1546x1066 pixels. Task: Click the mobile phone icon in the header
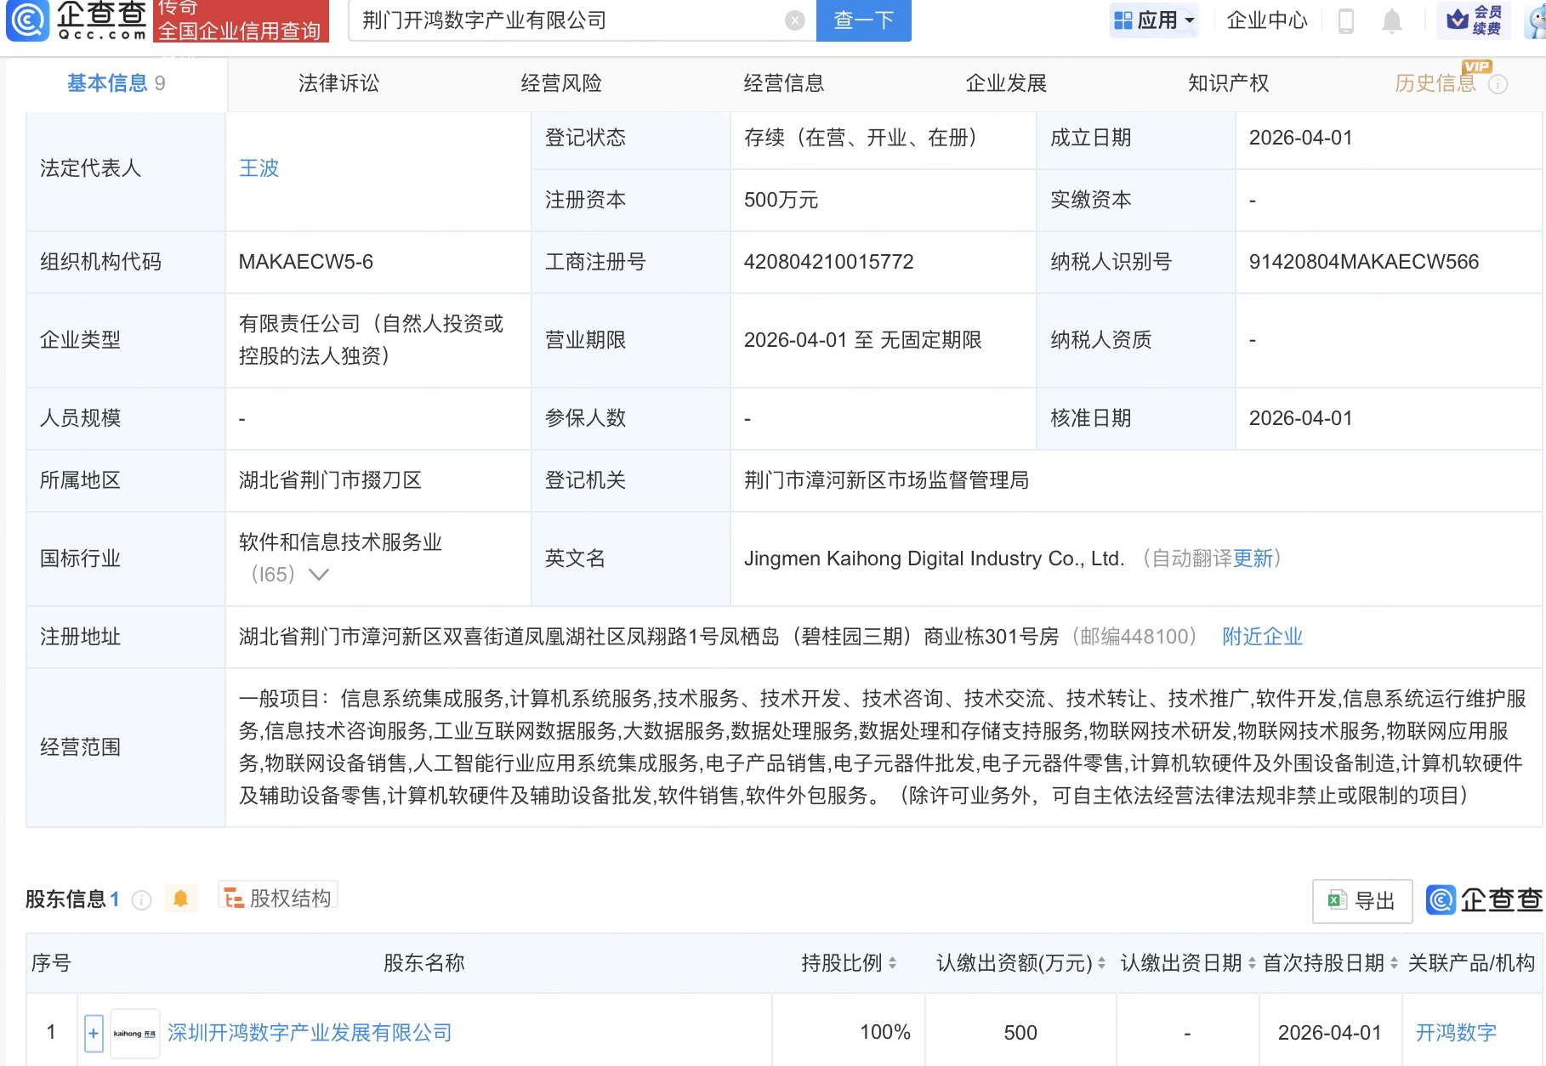pos(1346,21)
